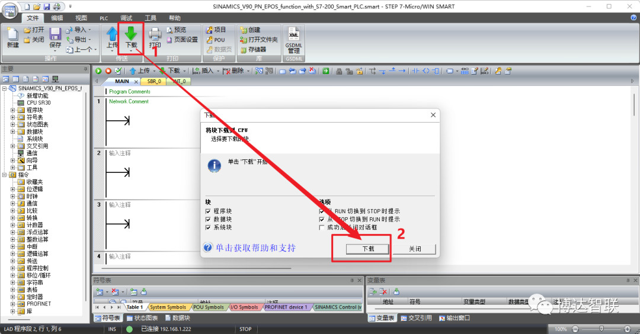The image size is (640, 334).
Task: Click the quick access open folder icon
Action: [x=37, y=7]
